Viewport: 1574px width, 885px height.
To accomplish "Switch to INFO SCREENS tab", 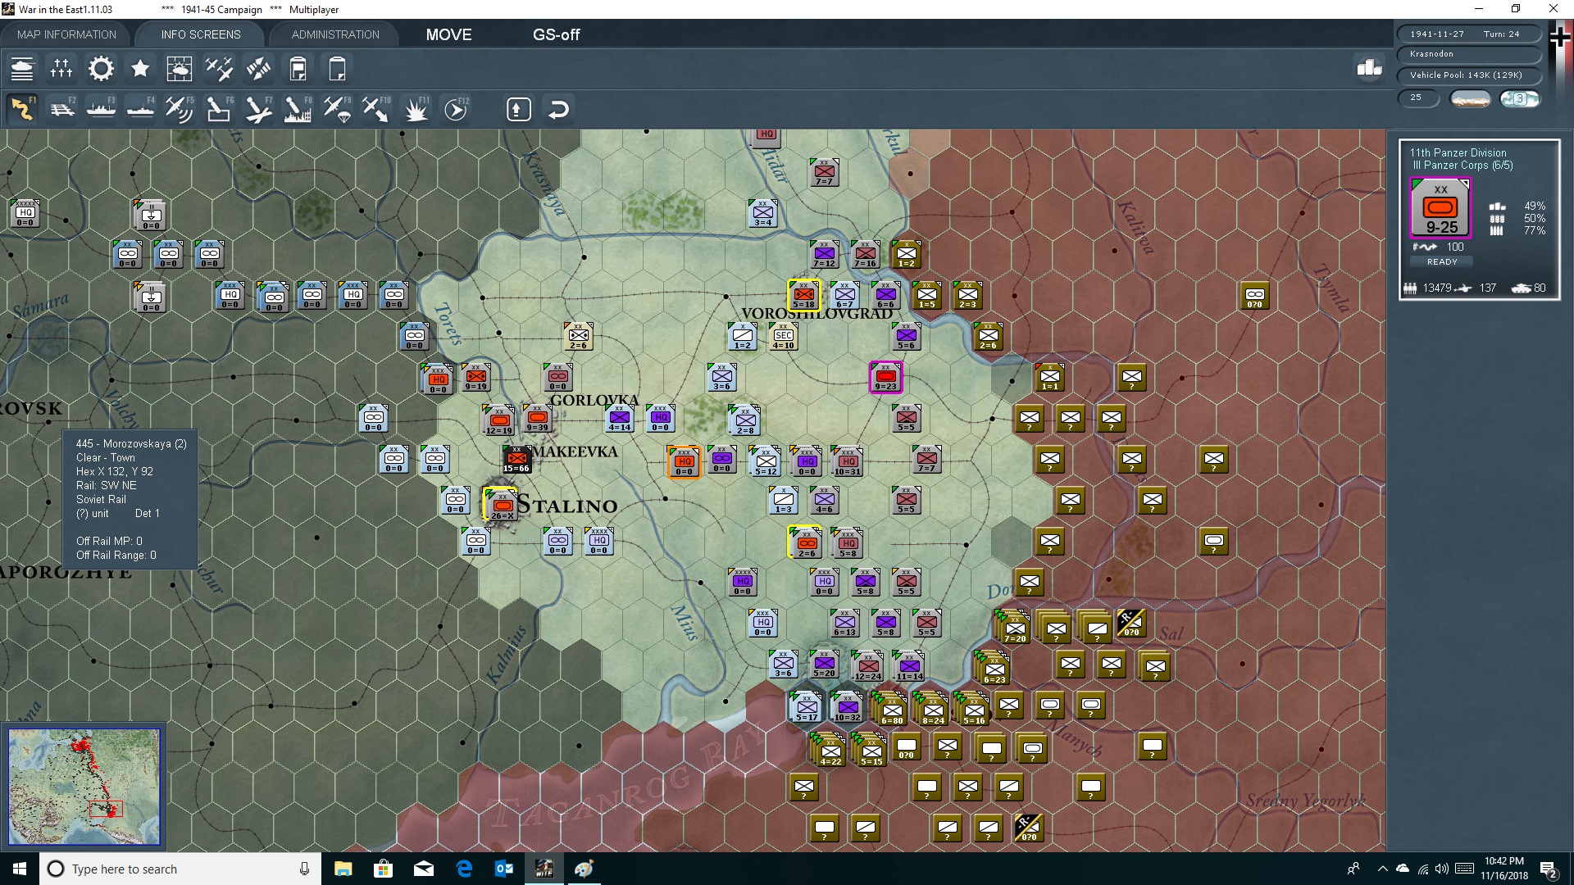I will pos(201,34).
